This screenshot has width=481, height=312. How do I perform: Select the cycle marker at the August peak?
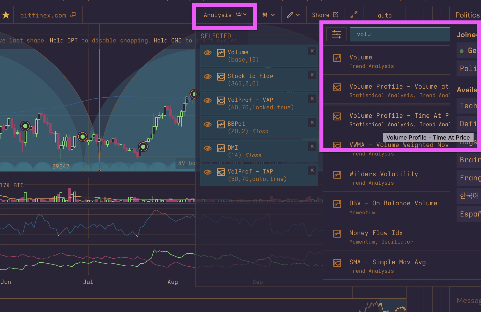tap(195, 94)
